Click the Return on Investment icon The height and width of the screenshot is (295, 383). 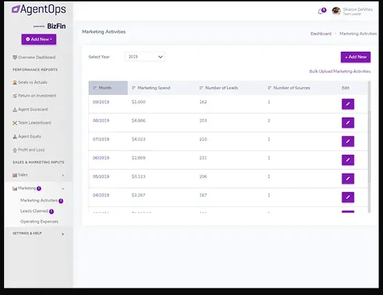pyautogui.click(x=15, y=96)
